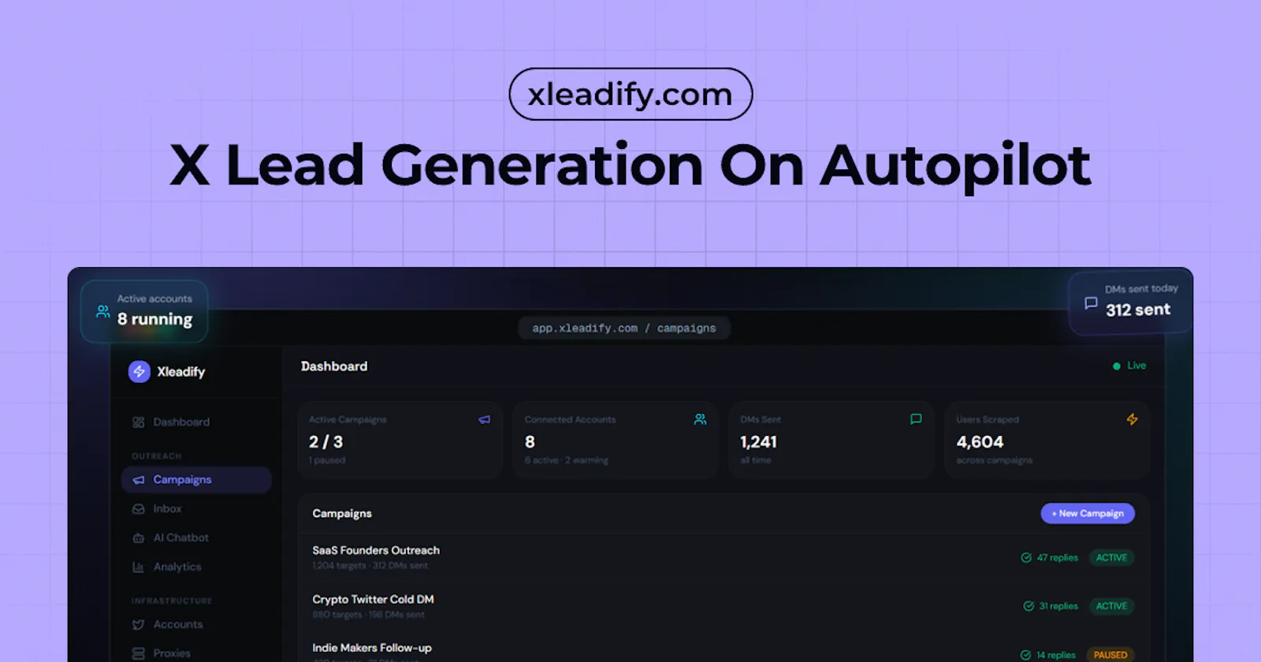Click the 4,604 users scraped value
The width and height of the screenshot is (1261, 662).
coord(980,442)
